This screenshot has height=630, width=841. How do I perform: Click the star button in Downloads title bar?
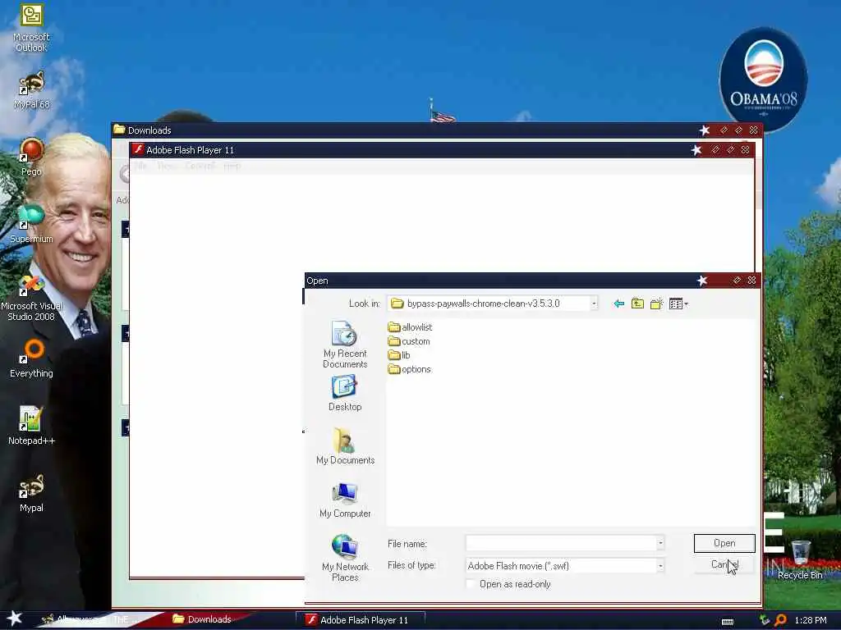pos(705,130)
